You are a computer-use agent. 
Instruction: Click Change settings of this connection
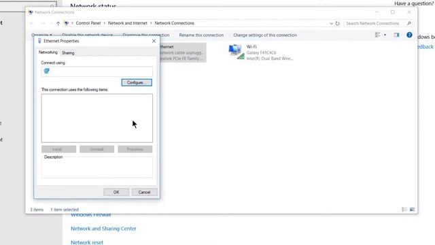265,35
